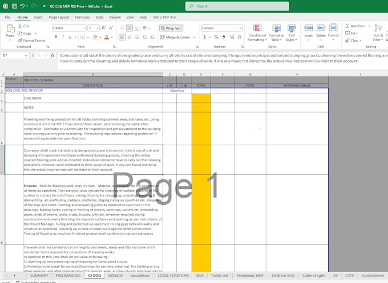Toggle Italic formatting
Screen dimensions: 388x283
tap(63, 37)
